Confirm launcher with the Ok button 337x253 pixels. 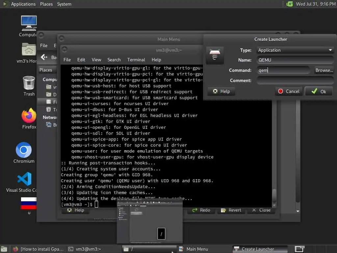[319, 92]
